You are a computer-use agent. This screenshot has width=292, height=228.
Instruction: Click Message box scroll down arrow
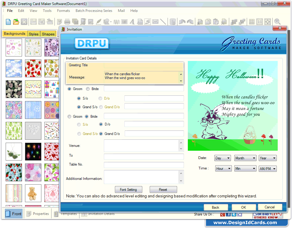(x=181, y=81)
